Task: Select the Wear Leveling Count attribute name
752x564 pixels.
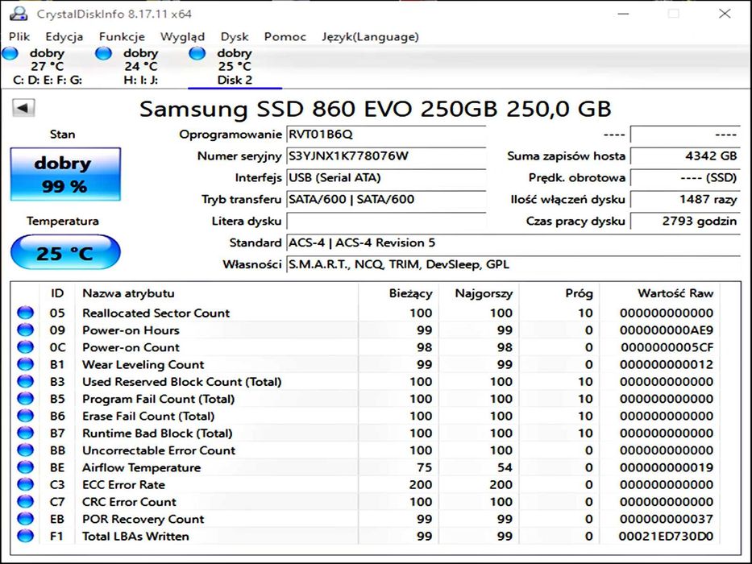Action: (x=143, y=364)
